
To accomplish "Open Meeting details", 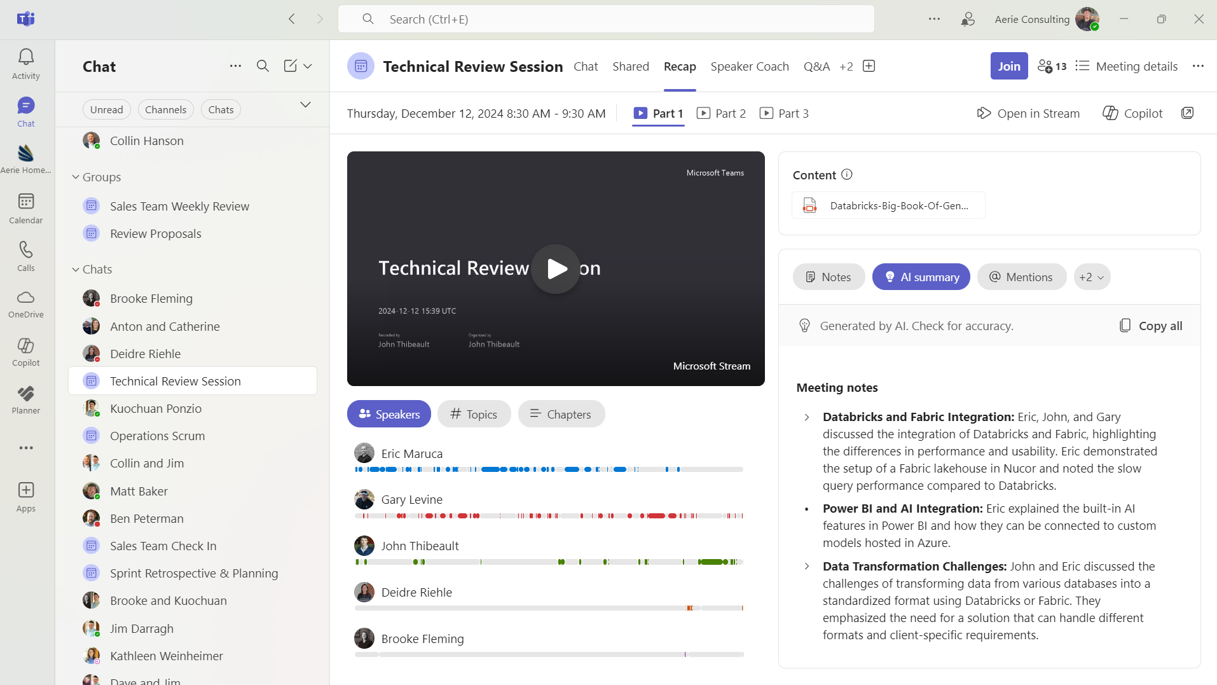I will click(x=1127, y=66).
